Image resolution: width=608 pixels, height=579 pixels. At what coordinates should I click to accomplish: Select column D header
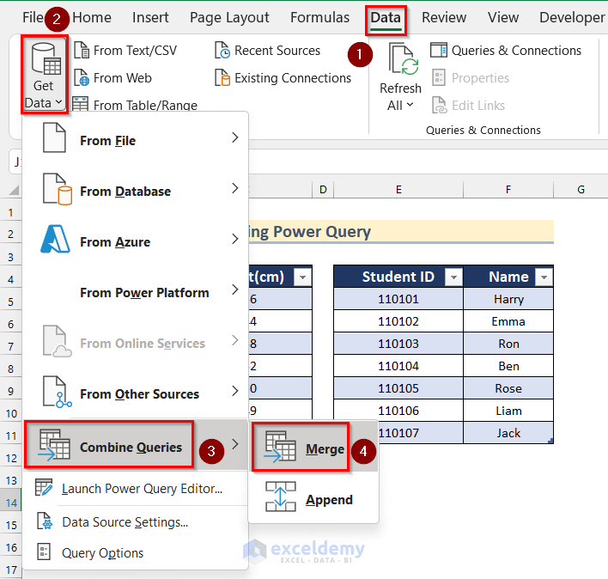click(323, 189)
